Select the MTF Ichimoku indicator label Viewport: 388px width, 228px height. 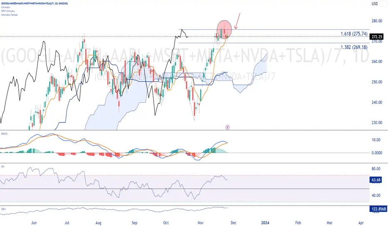pos(8,11)
